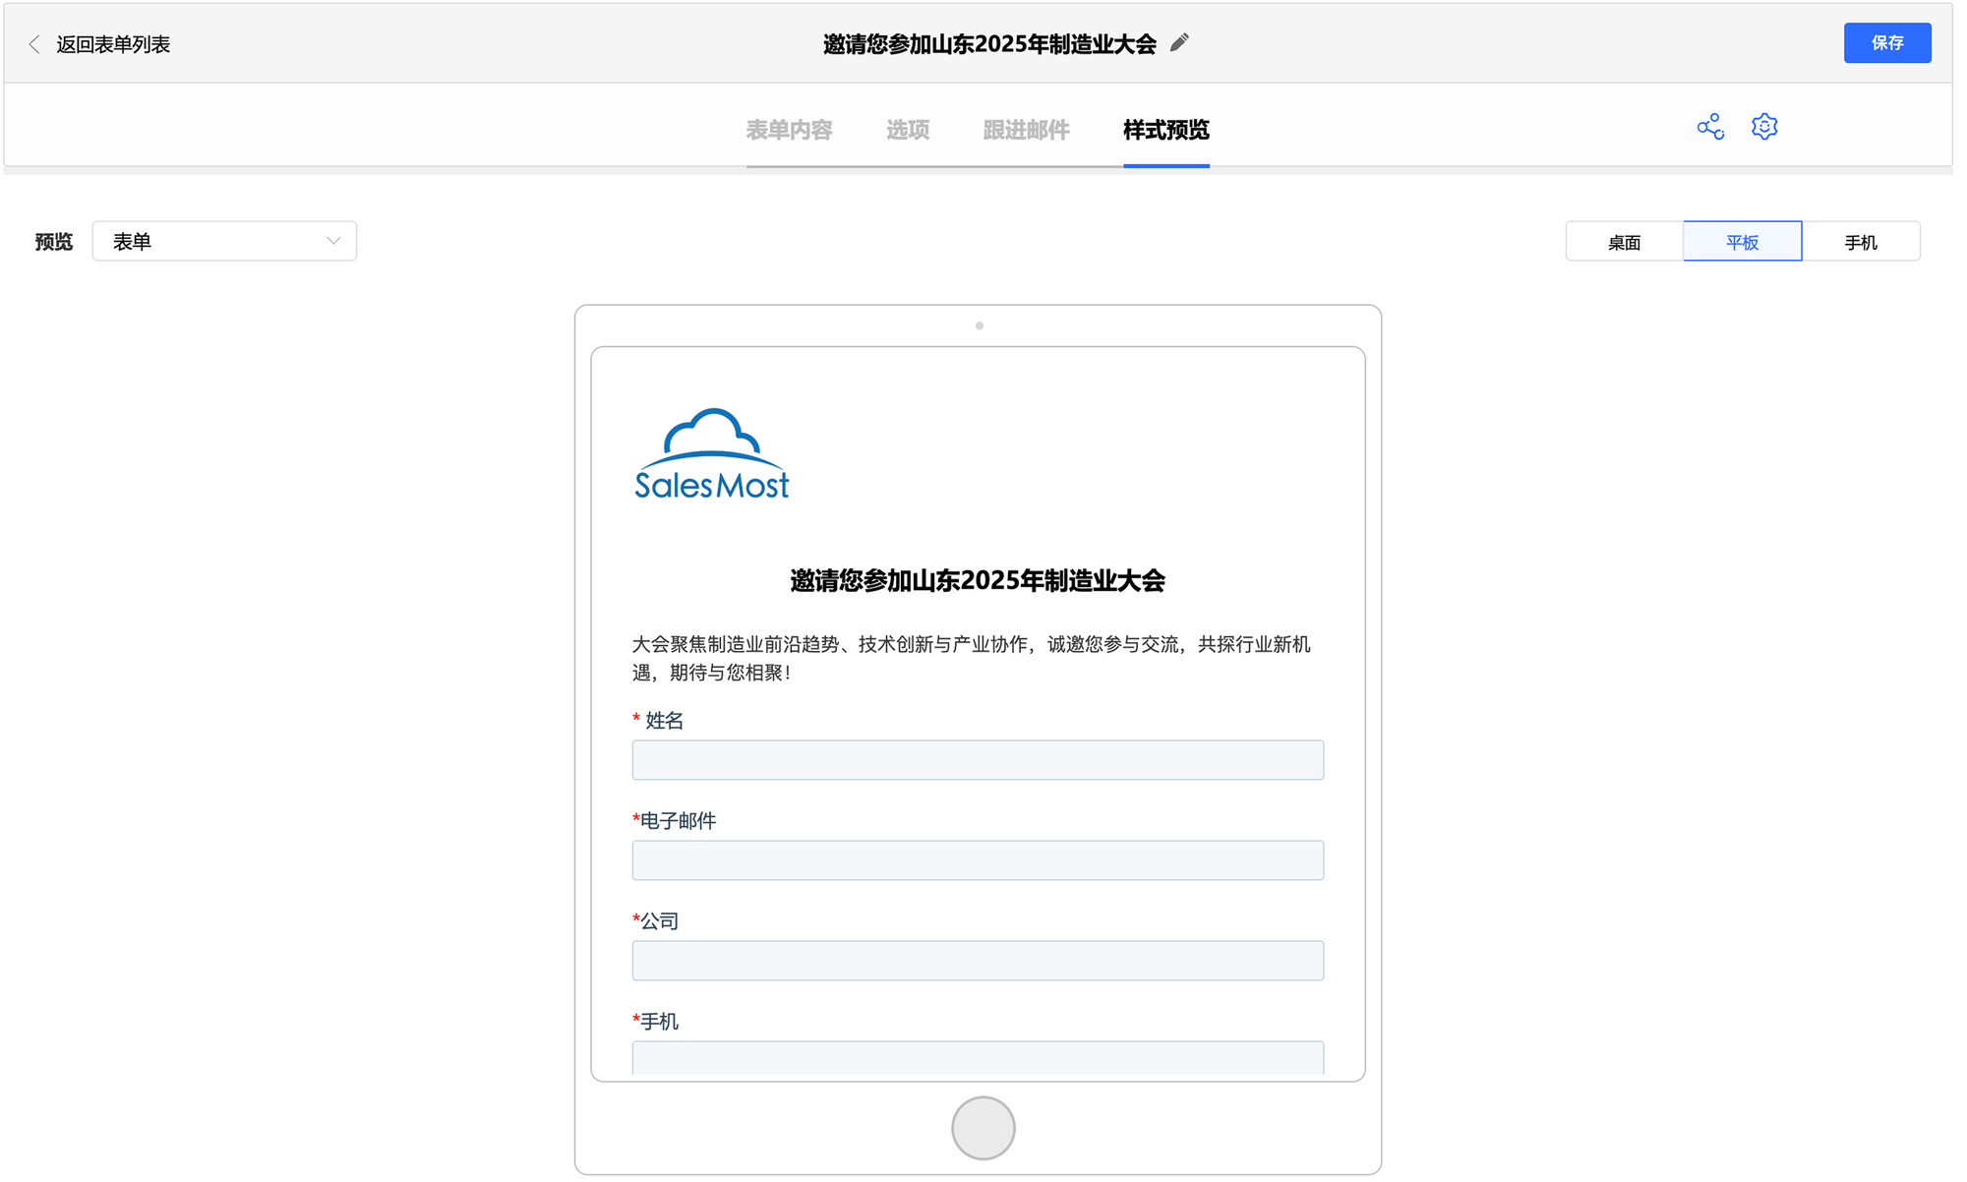Click the 公司 input field
Viewport: 1967px width, 1182px height.
point(978,961)
